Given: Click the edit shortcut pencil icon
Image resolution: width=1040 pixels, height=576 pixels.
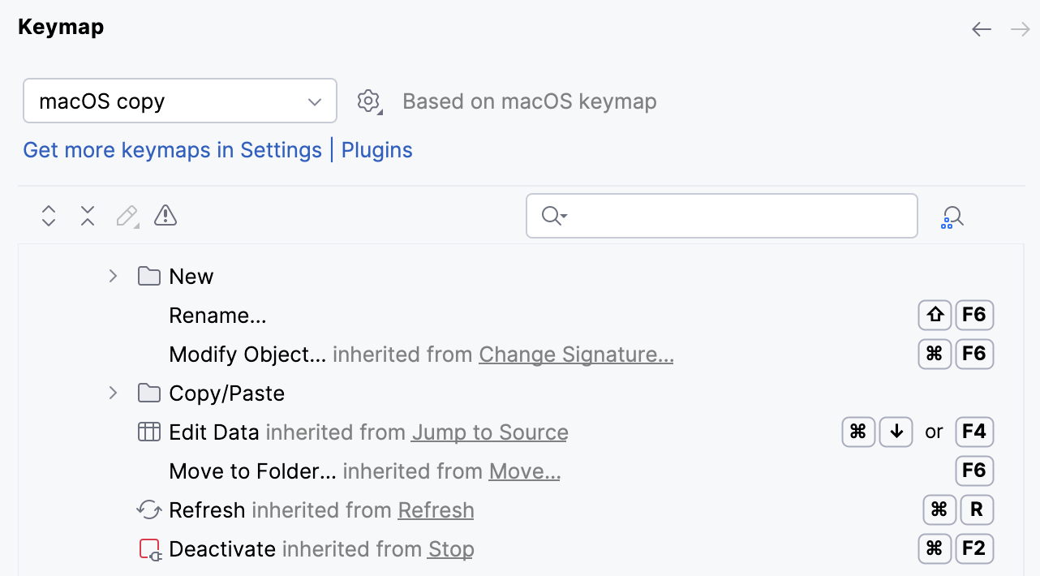Looking at the screenshot, I should [x=126, y=216].
